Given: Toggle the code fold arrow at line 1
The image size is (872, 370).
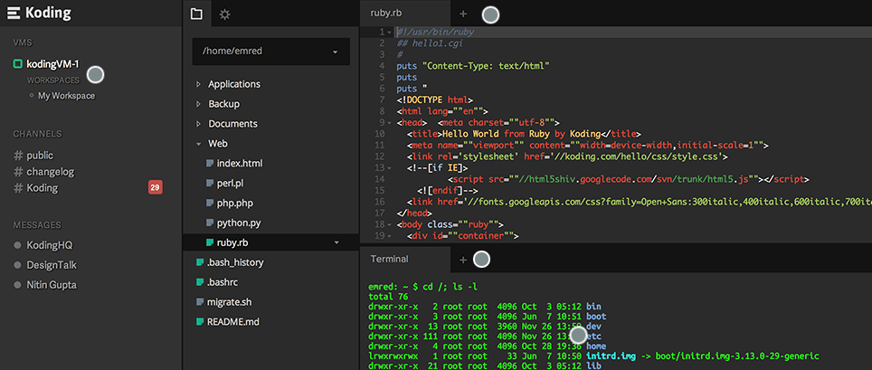Looking at the screenshot, I should [x=389, y=33].
